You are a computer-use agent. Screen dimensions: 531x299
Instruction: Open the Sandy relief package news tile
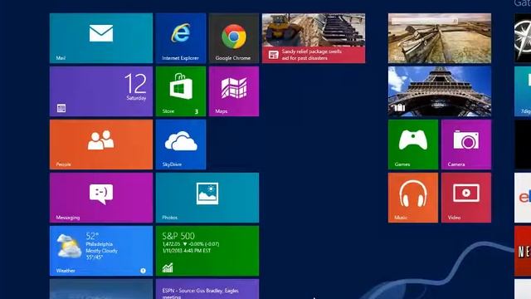click(x=314, y=38)
